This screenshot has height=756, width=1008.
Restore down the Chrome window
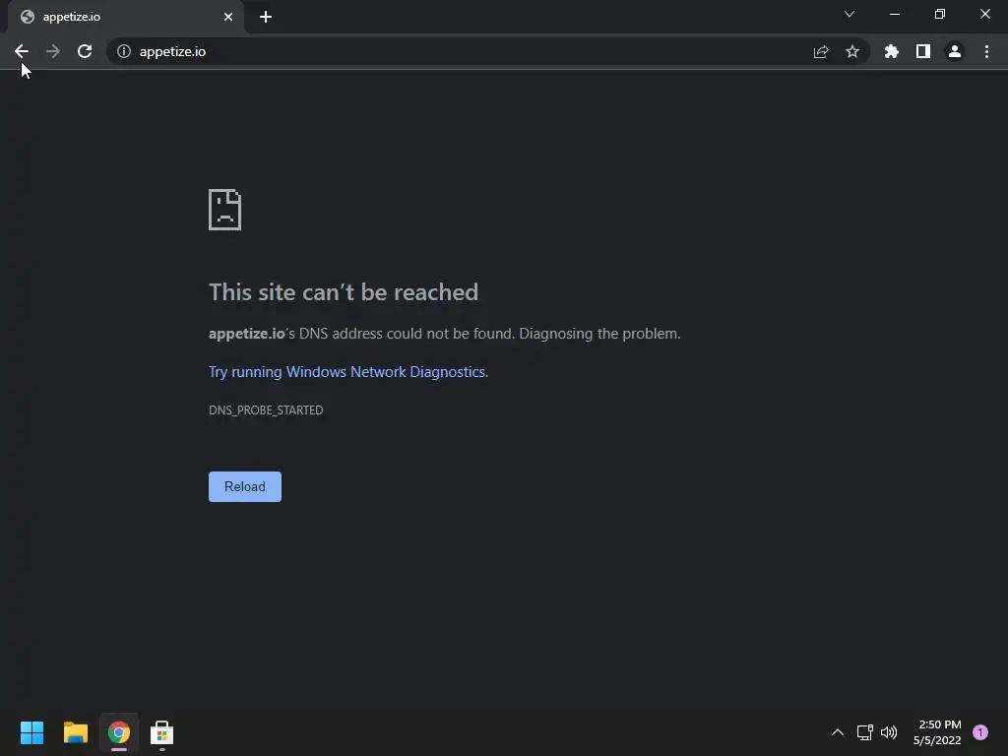point(940,14)
